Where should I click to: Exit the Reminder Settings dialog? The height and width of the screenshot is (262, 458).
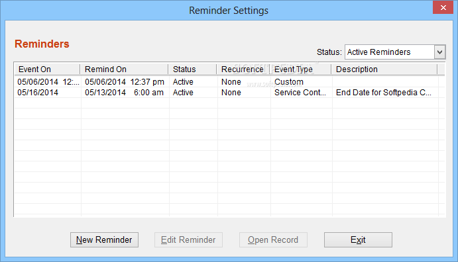point(358,240)
